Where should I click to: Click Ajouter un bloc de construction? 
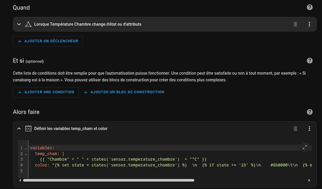(x=125, y=92)
